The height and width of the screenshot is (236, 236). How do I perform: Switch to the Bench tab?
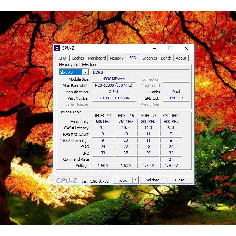pos(166,58)
